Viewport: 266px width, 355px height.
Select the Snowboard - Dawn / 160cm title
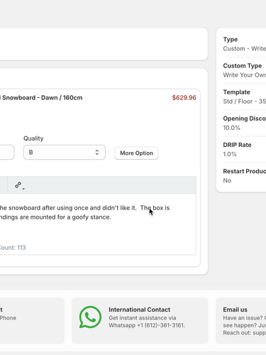point(41,98)
